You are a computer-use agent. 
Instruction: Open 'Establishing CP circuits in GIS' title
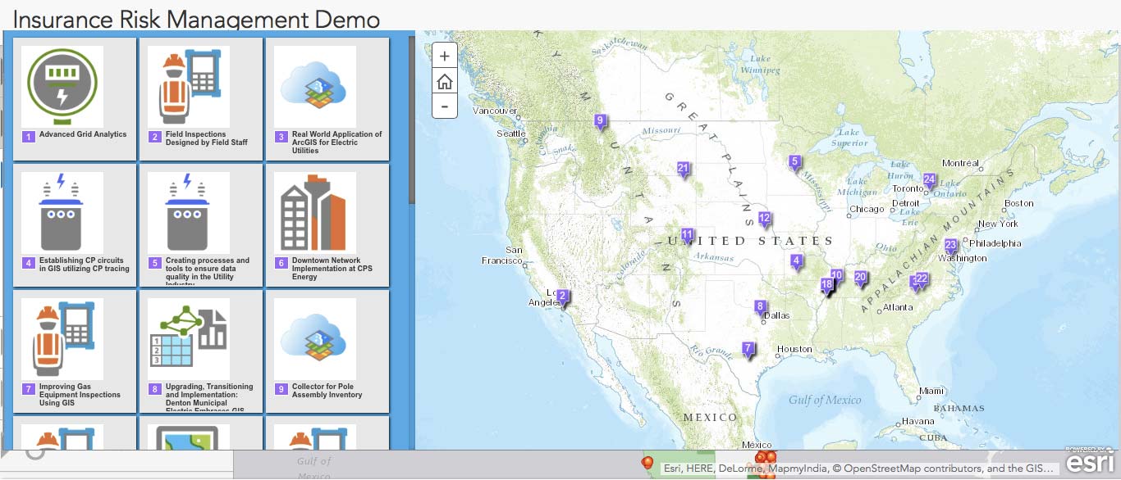pyautogui.click(x=85, y=265)
